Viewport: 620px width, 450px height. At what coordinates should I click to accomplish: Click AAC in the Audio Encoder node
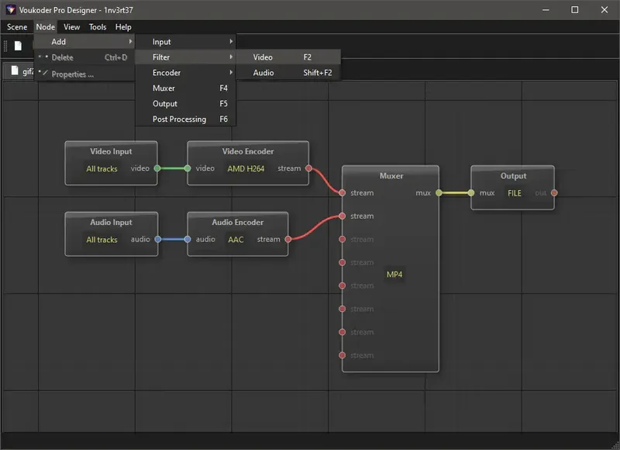[236, 240]
